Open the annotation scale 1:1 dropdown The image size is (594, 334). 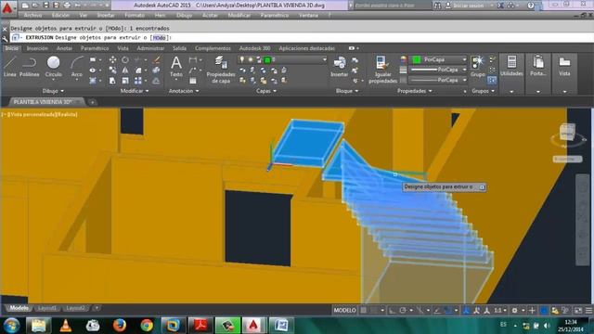click(500, 311)
